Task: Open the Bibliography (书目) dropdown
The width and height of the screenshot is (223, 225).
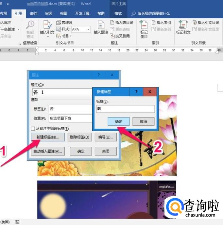Action: coord(64,36)
